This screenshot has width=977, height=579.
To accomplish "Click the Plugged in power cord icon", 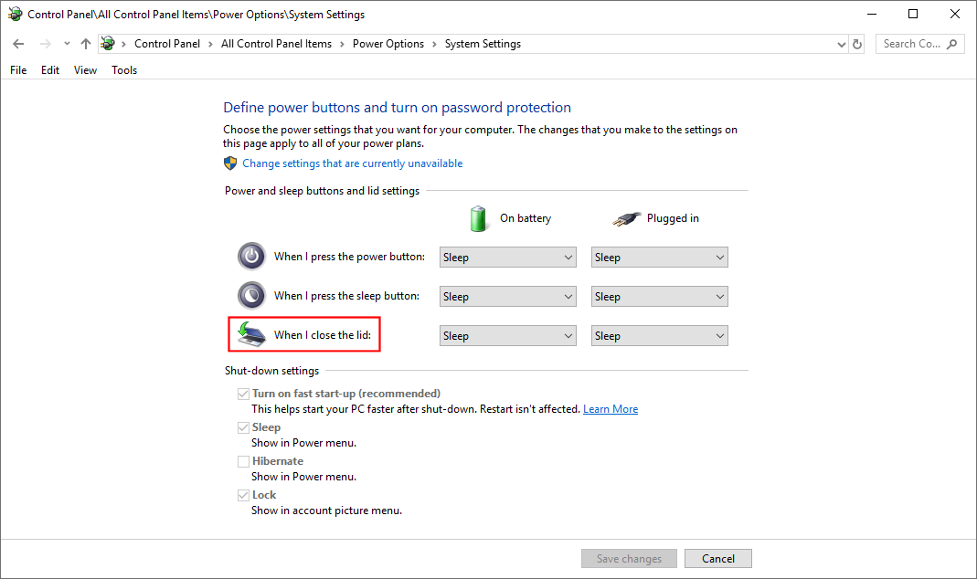I will [x=625, y=217].
